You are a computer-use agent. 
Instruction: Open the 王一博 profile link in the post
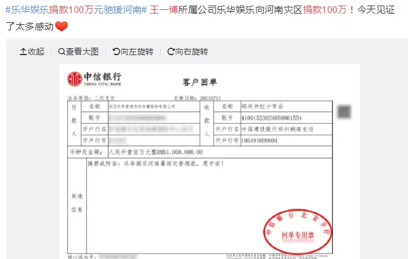(x=164, y=10)
